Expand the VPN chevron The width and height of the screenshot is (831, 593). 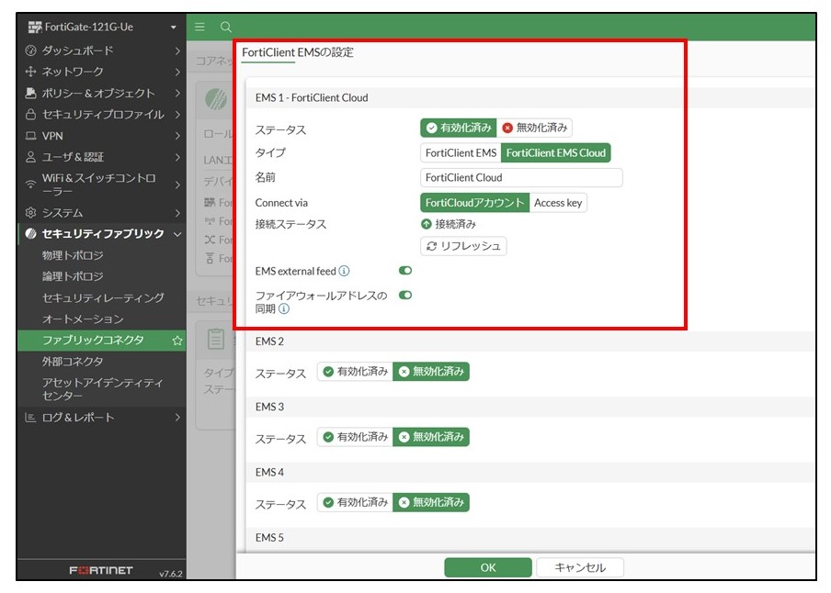click(x=177, y=136)
